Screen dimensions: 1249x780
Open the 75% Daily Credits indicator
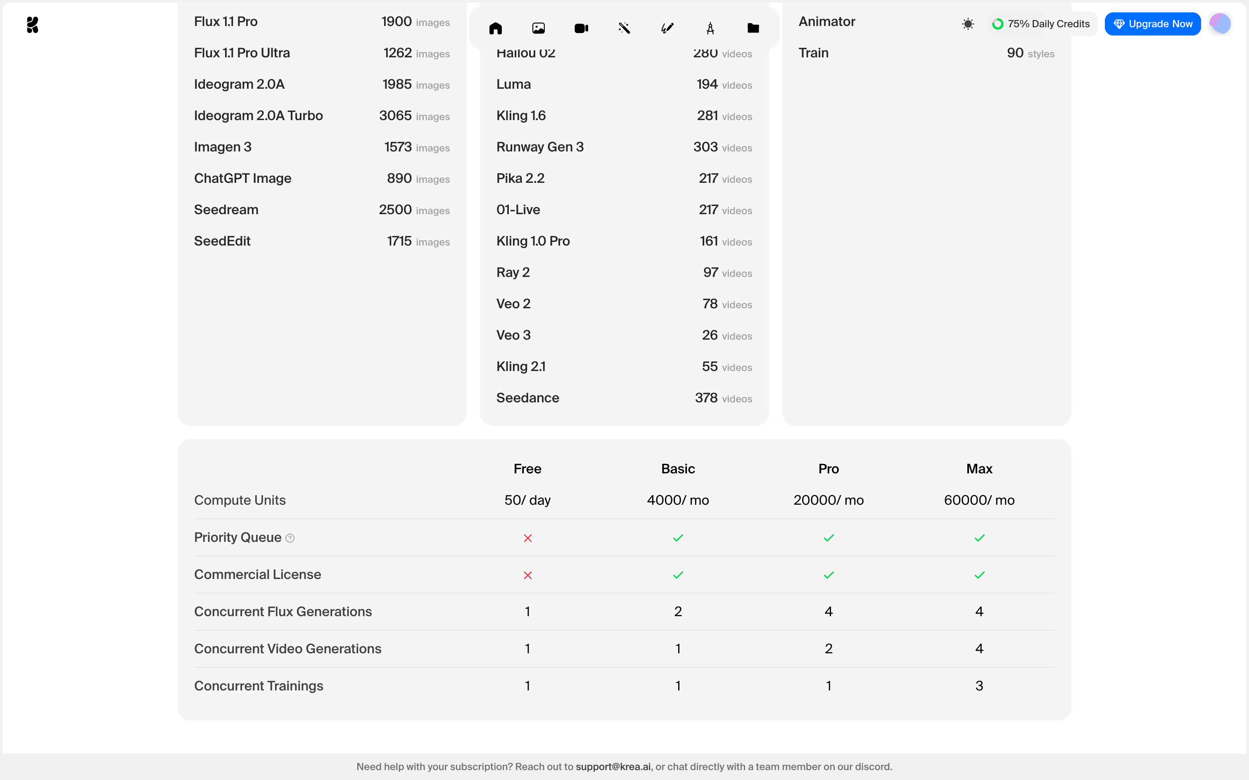[x=1042, y=24]
